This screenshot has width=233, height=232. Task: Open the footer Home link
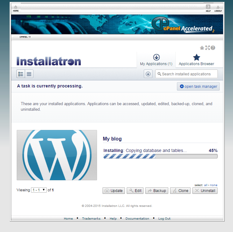click(68, 218)
